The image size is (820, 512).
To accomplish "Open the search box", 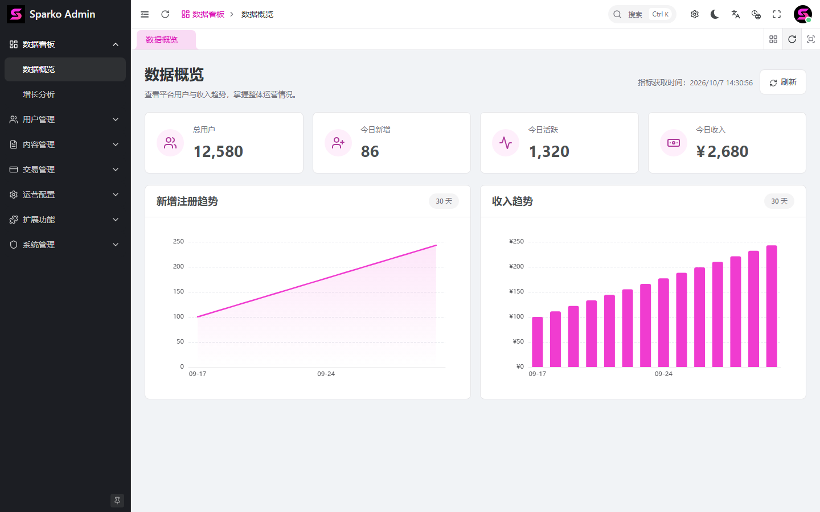I will click(642, 14).
